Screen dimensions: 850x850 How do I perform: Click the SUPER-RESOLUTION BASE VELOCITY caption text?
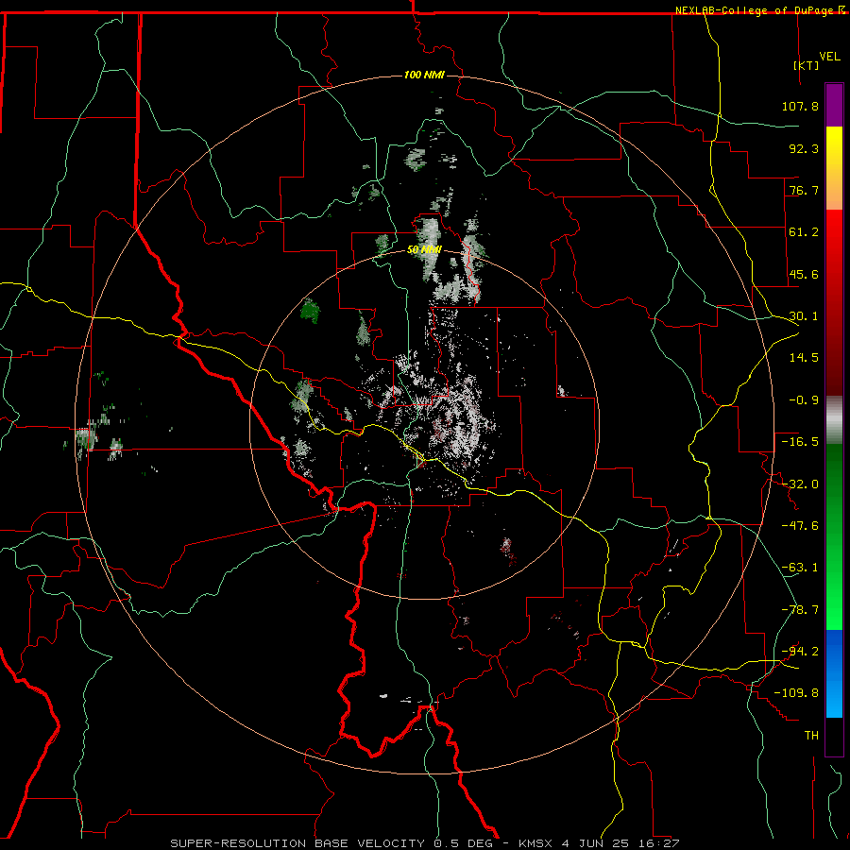(299, 843)
